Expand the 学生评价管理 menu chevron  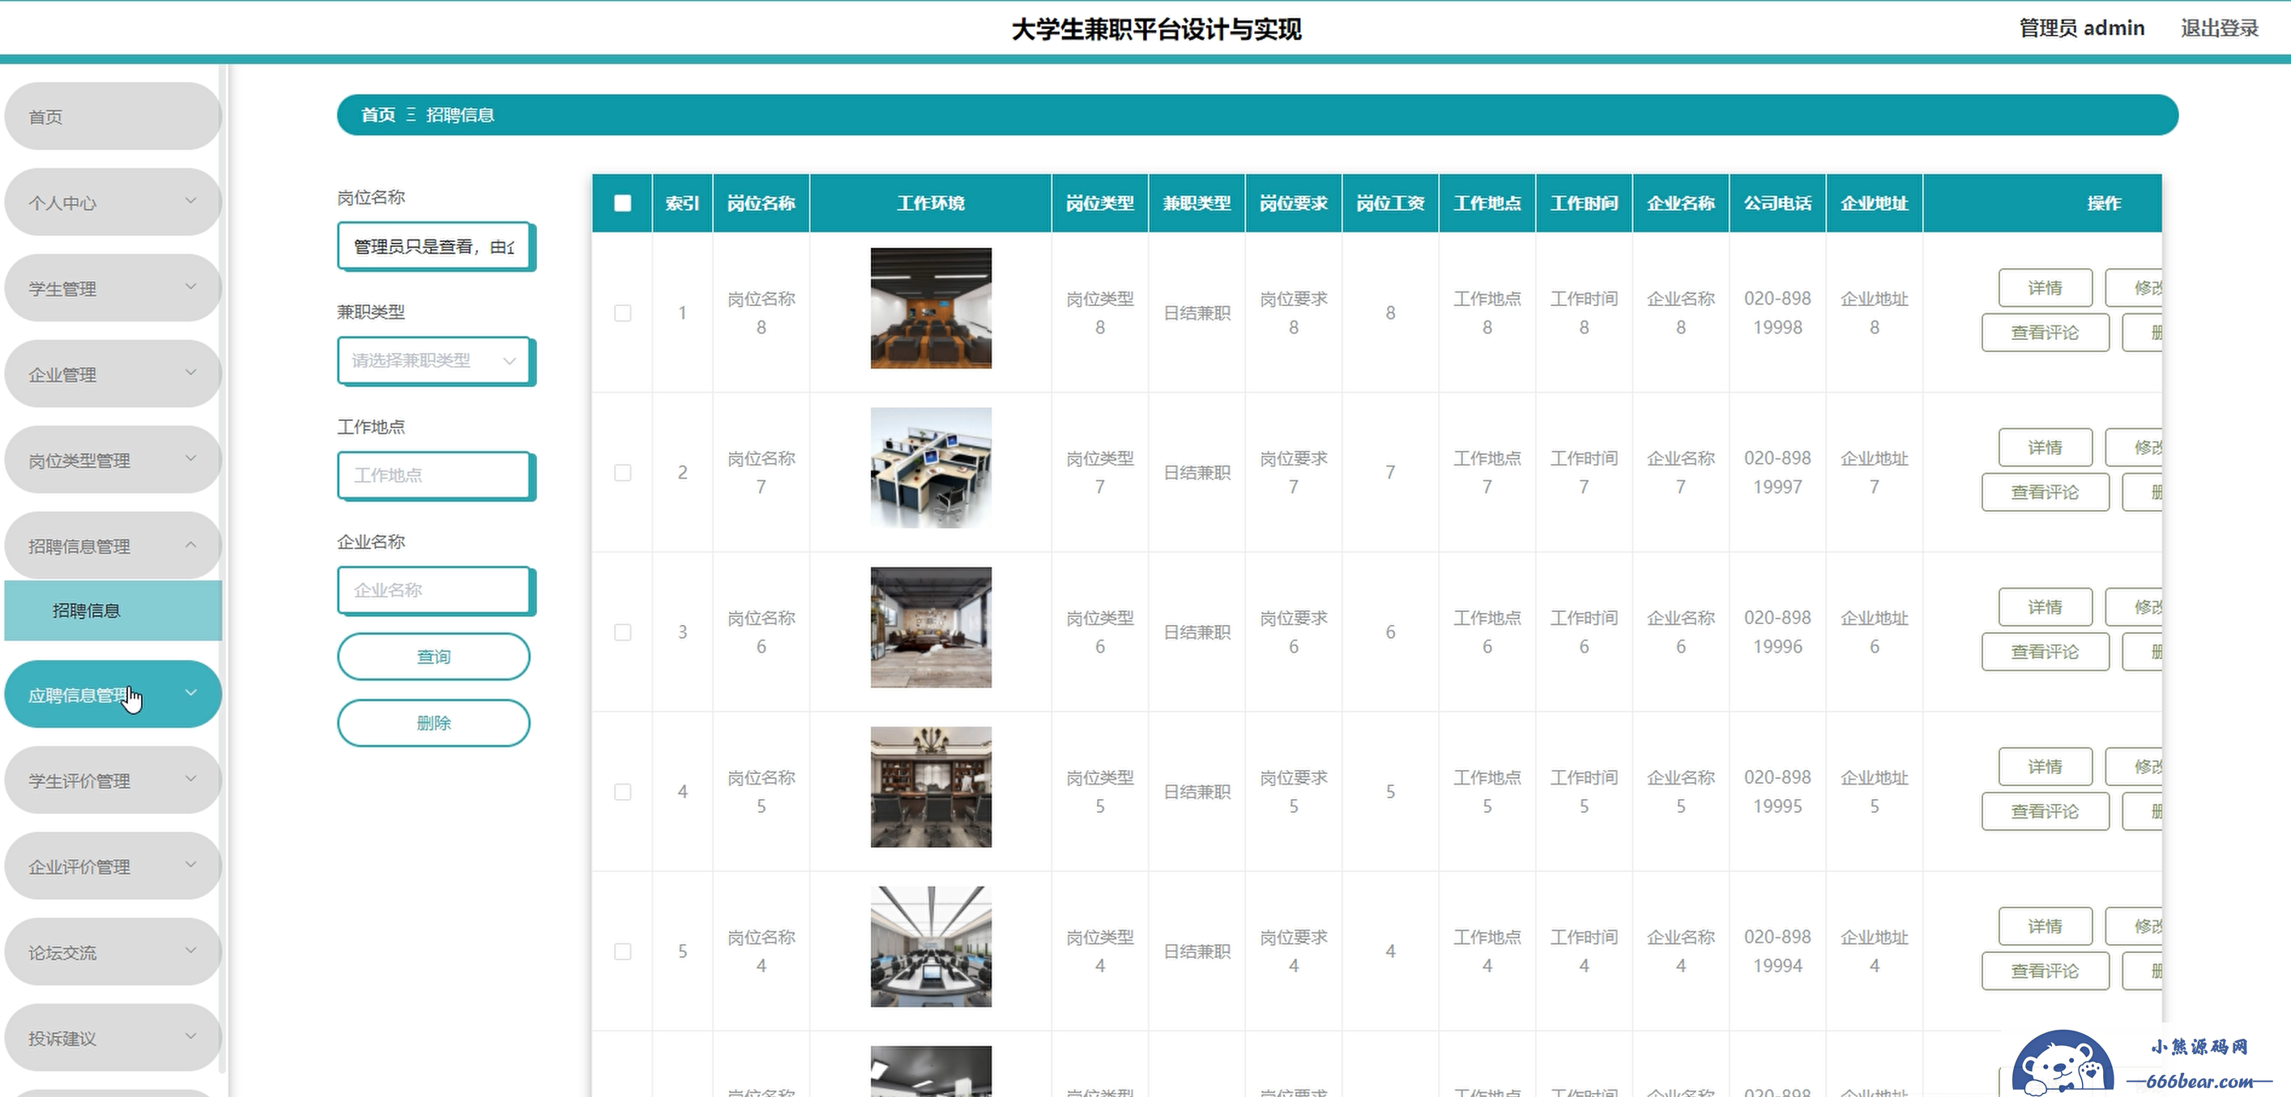[190, 779]
